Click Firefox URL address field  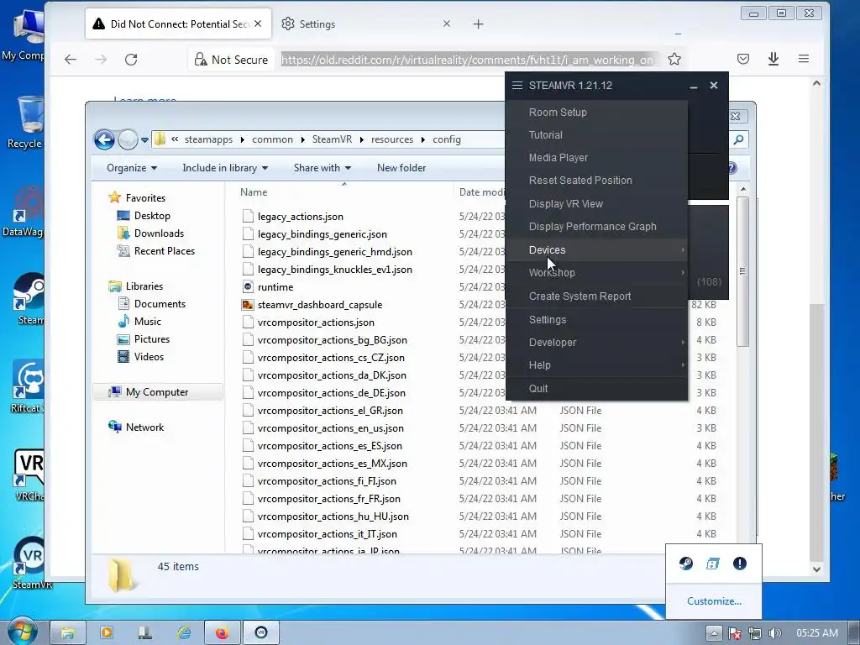[x=470, y=60]
